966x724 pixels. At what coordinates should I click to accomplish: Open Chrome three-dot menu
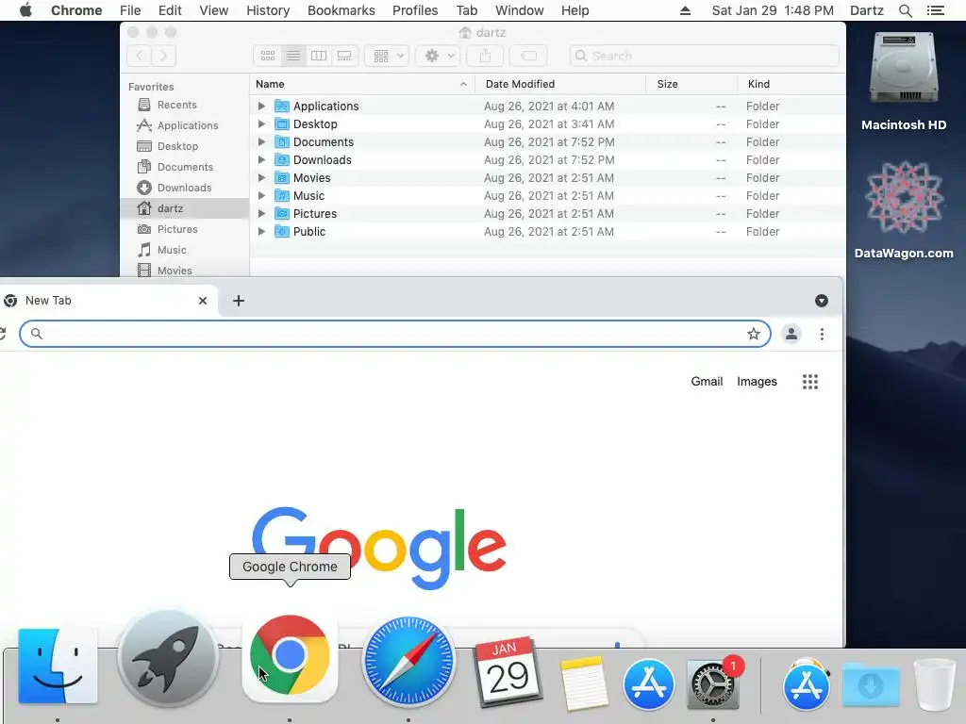point(822,334)
